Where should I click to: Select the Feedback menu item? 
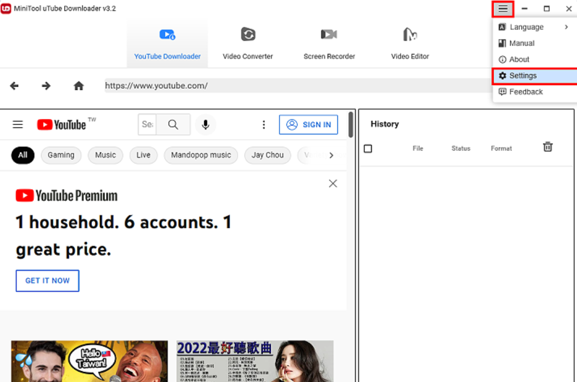click(534, 91)
